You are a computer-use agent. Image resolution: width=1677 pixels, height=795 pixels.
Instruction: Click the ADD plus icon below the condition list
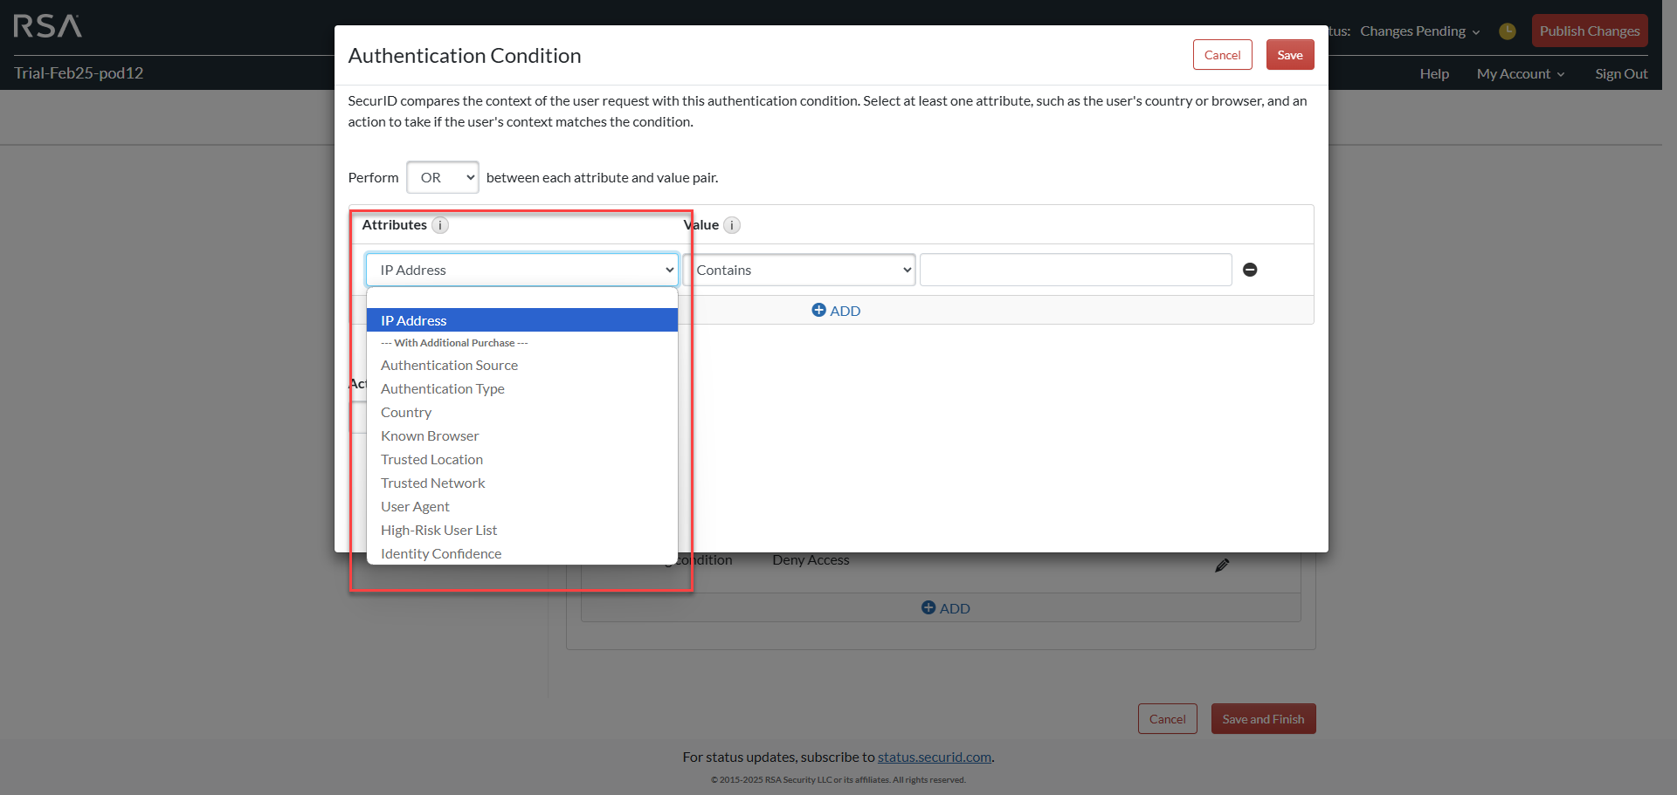click(x=928, y=607)
